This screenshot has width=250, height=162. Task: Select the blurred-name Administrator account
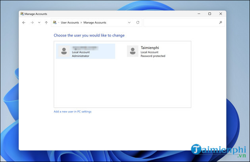85,51
